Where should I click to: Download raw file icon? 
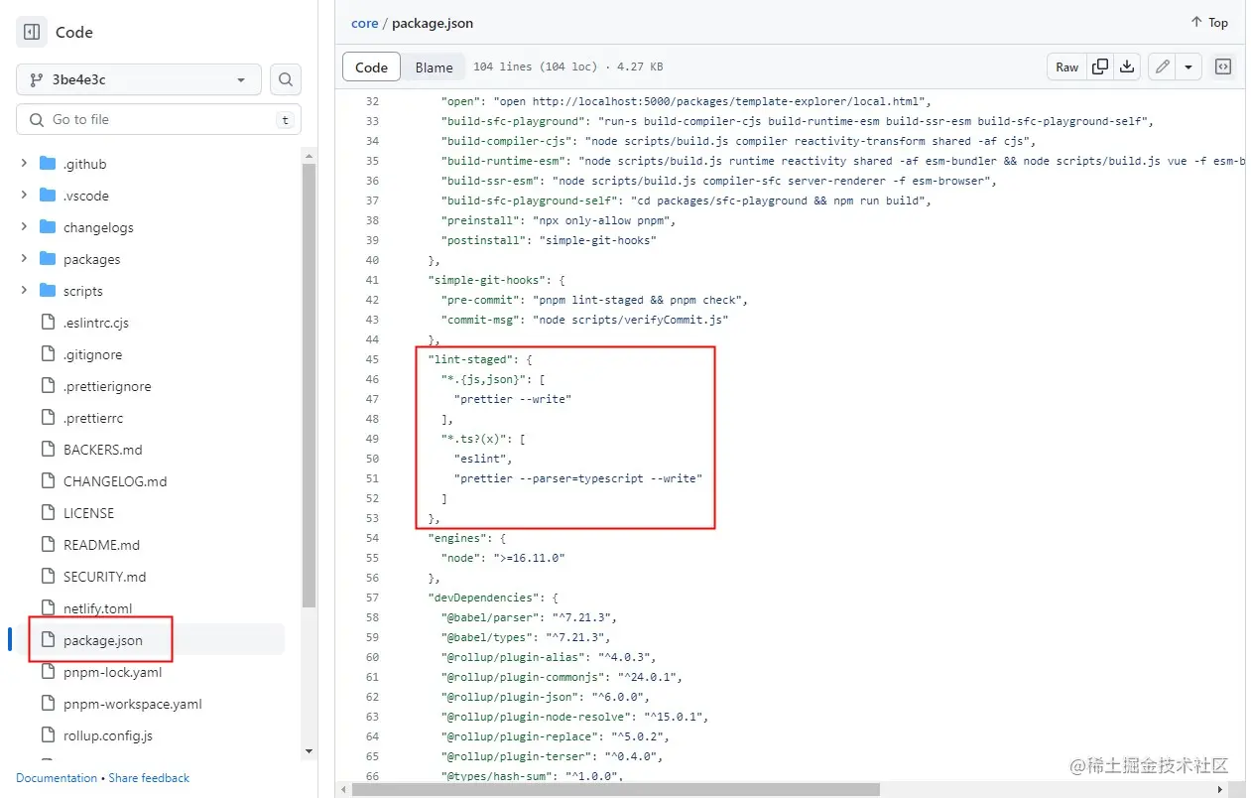[1127, 66]
